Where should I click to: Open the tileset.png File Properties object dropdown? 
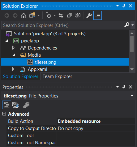tap(132, 96)
